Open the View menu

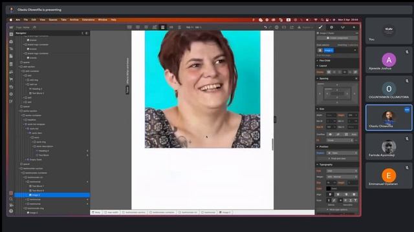pos(42,20)
